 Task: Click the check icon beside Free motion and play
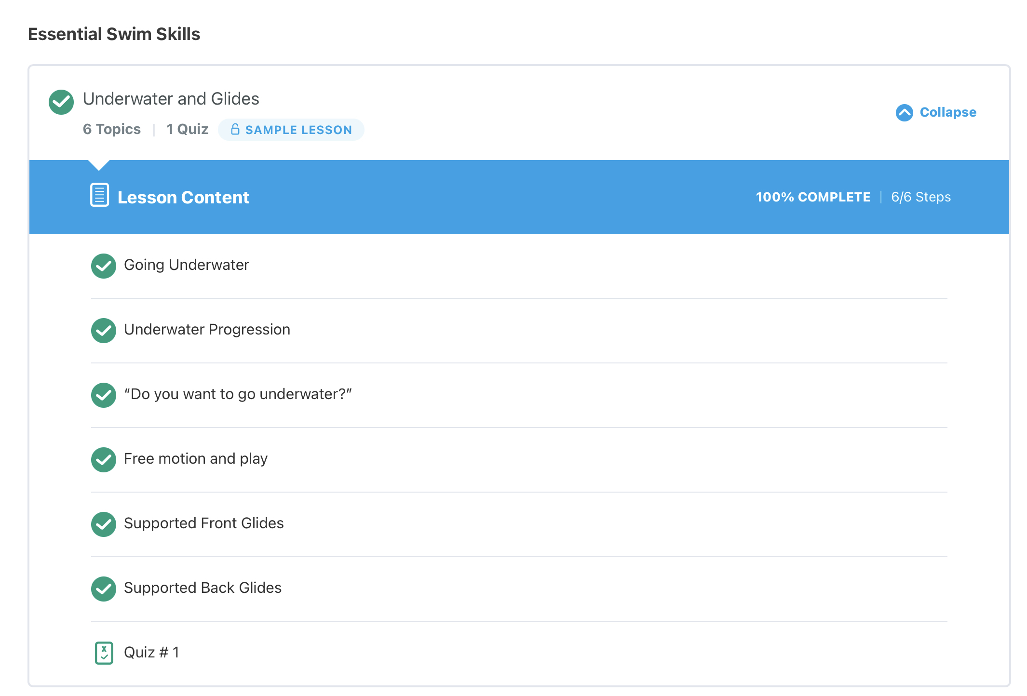(104, 460)
